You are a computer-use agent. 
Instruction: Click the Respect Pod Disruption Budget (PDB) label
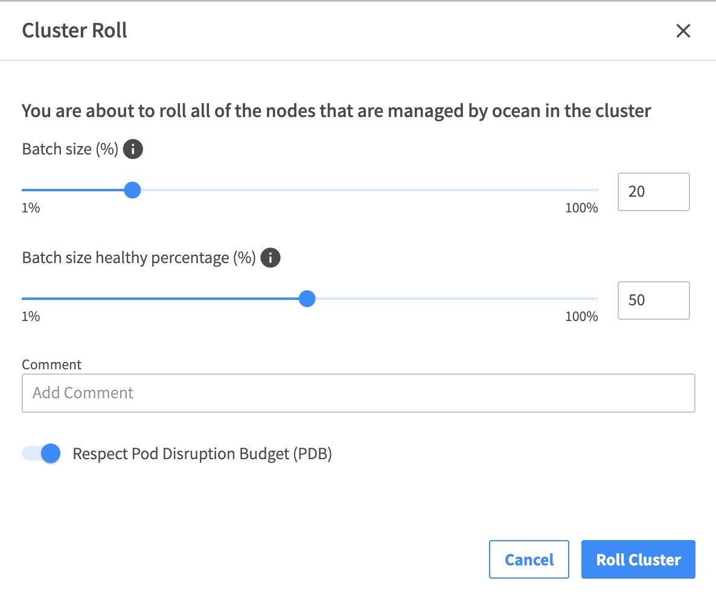point(202,454)
